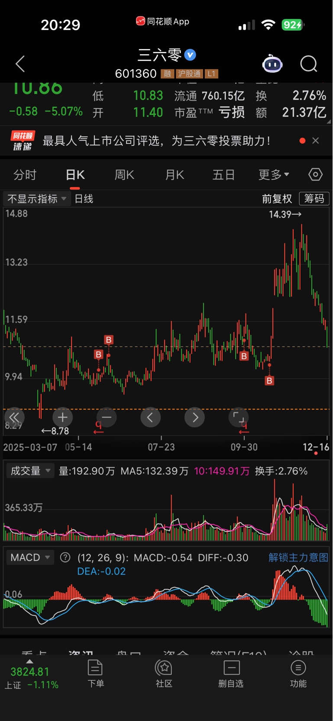Tap the 14.39 high price label
The image size is (333, 721).
(285, 214)
